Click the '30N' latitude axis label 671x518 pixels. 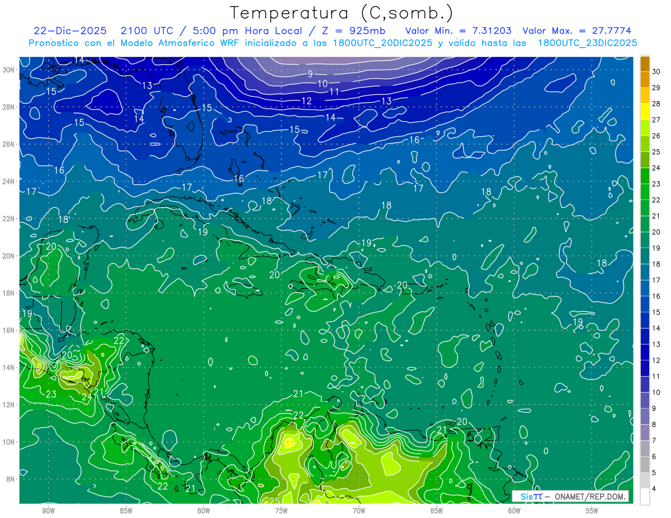click(x=9, y=69)
